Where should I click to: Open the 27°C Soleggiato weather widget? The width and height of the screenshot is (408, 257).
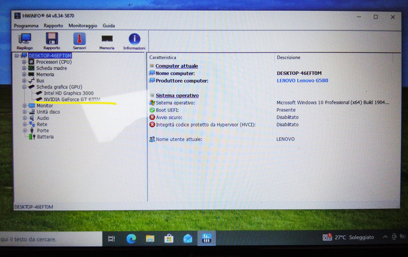point(348,237)
